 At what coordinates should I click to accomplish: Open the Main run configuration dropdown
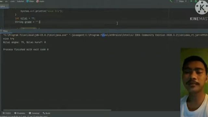(x=181, y=1)
